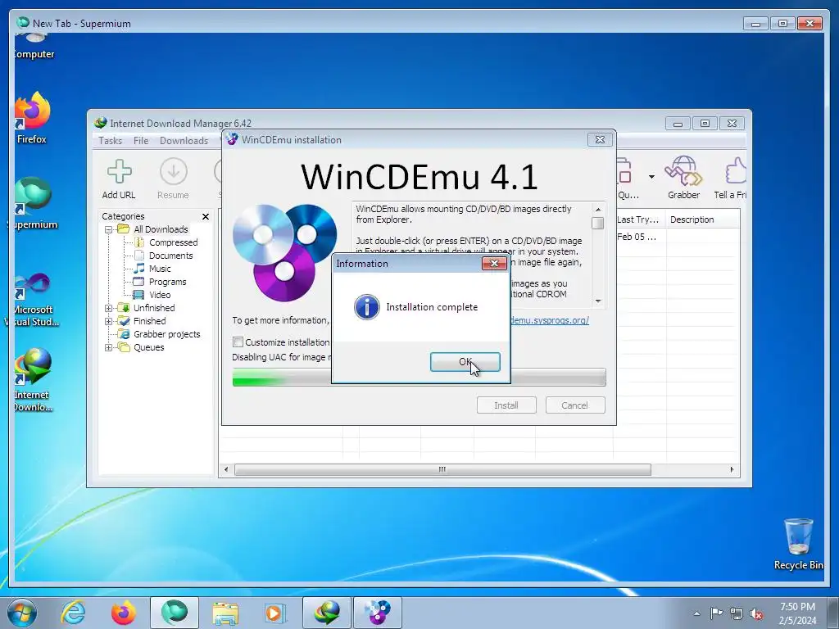This screenshot has height=629, width=839.
Task: Click the Last Try column header in IDM
Action: click(639, 219)
